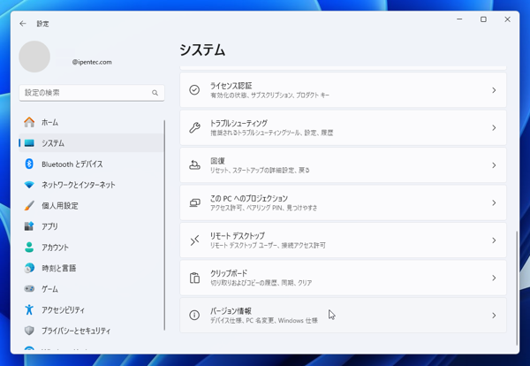The width and height of the screenshot is (530, 366).
Task: Click the アプリ apps icon
Action: tap(29, 226)
